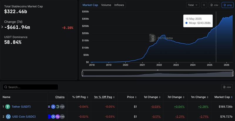Sort by 7d Change column

pos(176,97)
